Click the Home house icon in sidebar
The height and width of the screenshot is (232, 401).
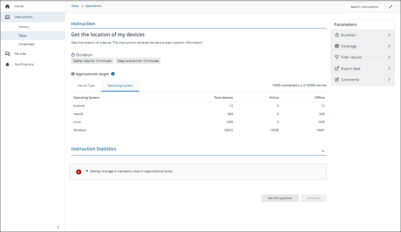tap(8, 6)
